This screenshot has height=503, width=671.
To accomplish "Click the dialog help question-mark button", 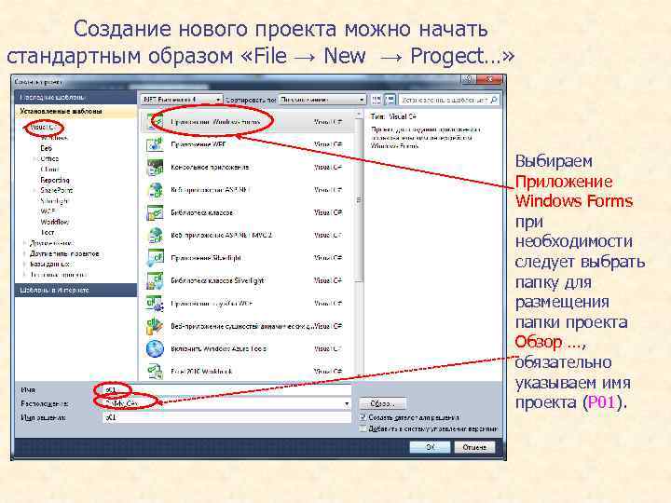I will point(468,79).
